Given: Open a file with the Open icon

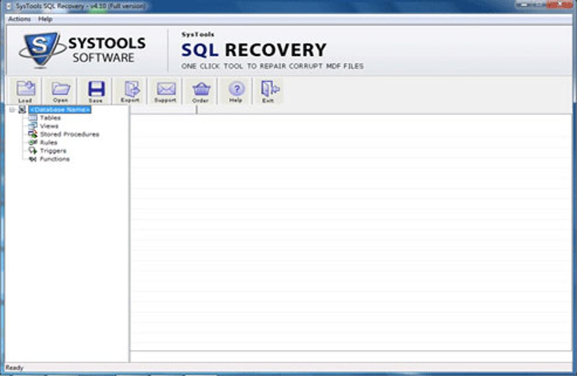Looking at the screenshot, I should (x=61, y=91).
